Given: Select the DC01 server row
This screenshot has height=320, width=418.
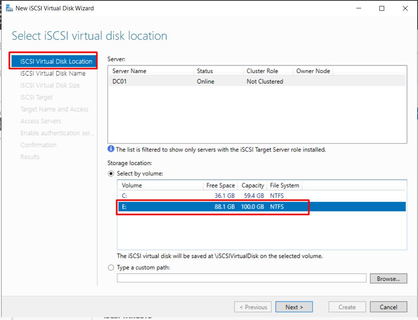Looking at the screenshot, I should point(257,81).
